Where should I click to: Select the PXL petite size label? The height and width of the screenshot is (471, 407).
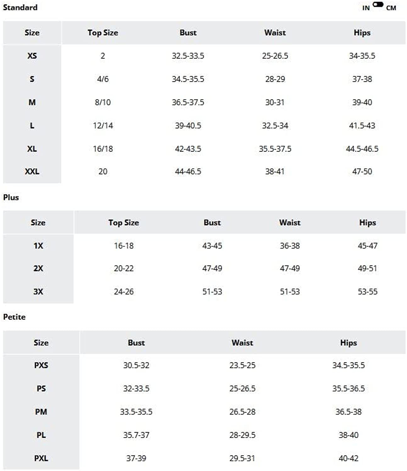click(x=41, y=458)
